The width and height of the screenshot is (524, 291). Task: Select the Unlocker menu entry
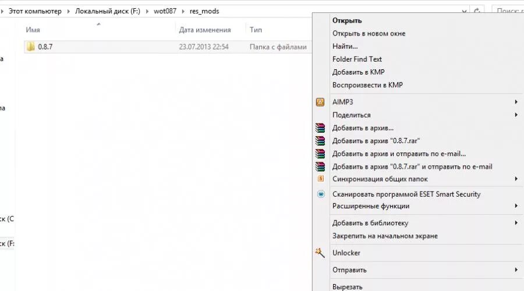(346, 253)
